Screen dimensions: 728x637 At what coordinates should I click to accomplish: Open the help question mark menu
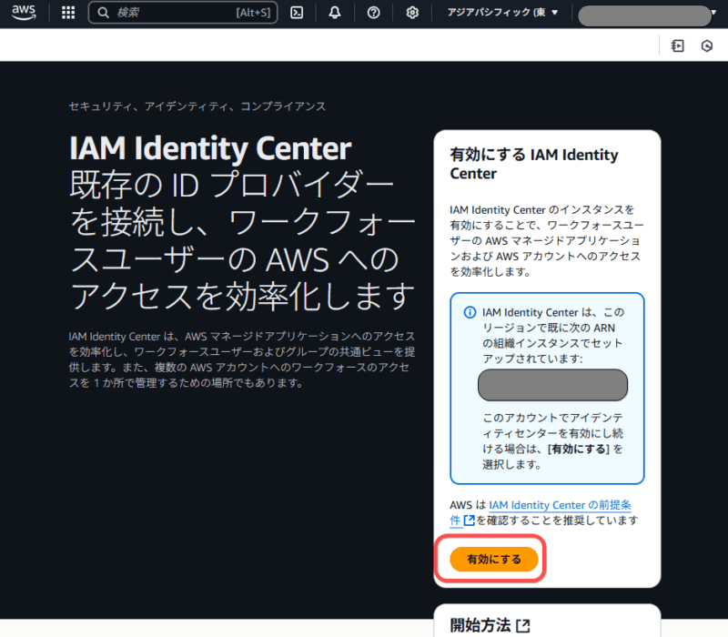tap(373, 13)
